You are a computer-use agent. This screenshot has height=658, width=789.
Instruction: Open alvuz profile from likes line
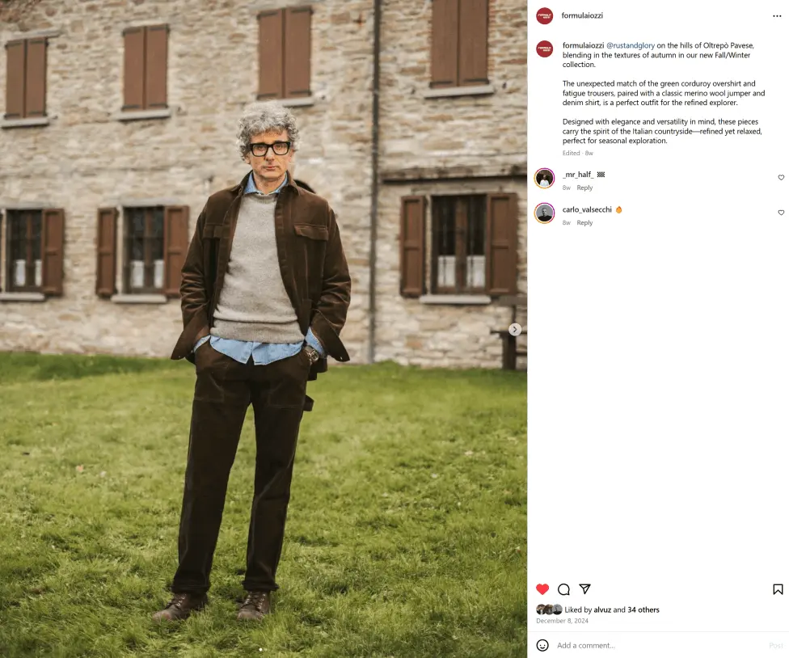pyautogui.click(x=602, y=609)
